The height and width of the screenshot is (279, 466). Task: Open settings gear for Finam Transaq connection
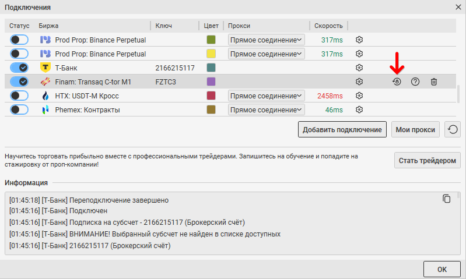click(359, 82)
